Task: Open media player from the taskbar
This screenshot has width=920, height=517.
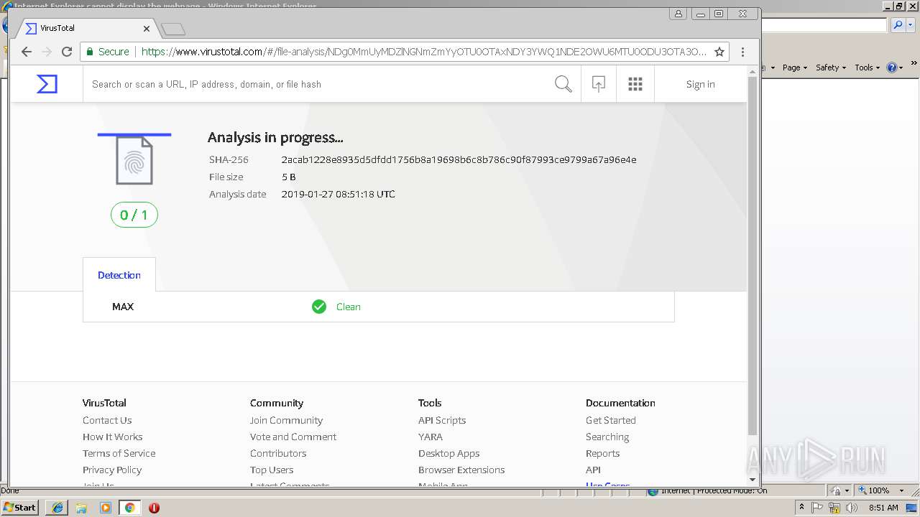Action: coord(106,508)
